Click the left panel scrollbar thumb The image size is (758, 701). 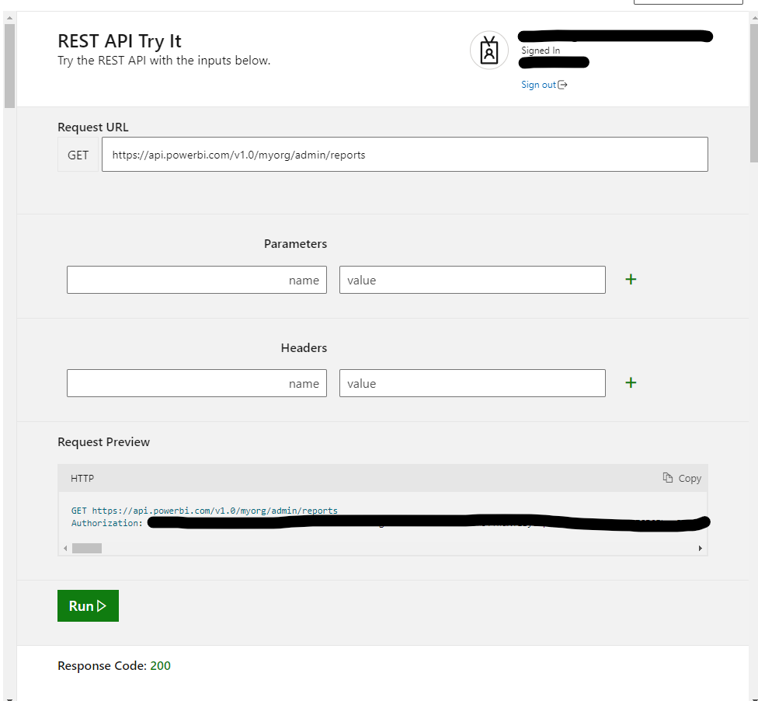[x=9, y=66]
